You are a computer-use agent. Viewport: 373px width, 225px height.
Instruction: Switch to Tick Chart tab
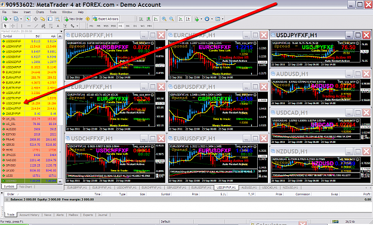click(x=25, y=187)
